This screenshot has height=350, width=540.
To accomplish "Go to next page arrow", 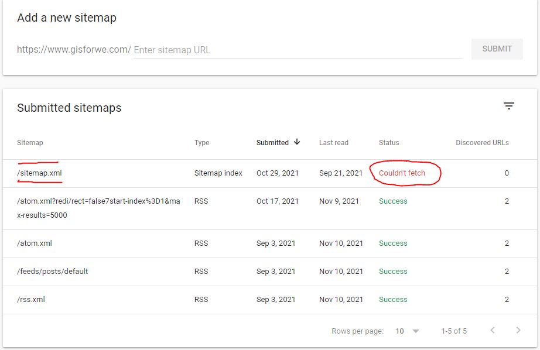I will point(518,330).
